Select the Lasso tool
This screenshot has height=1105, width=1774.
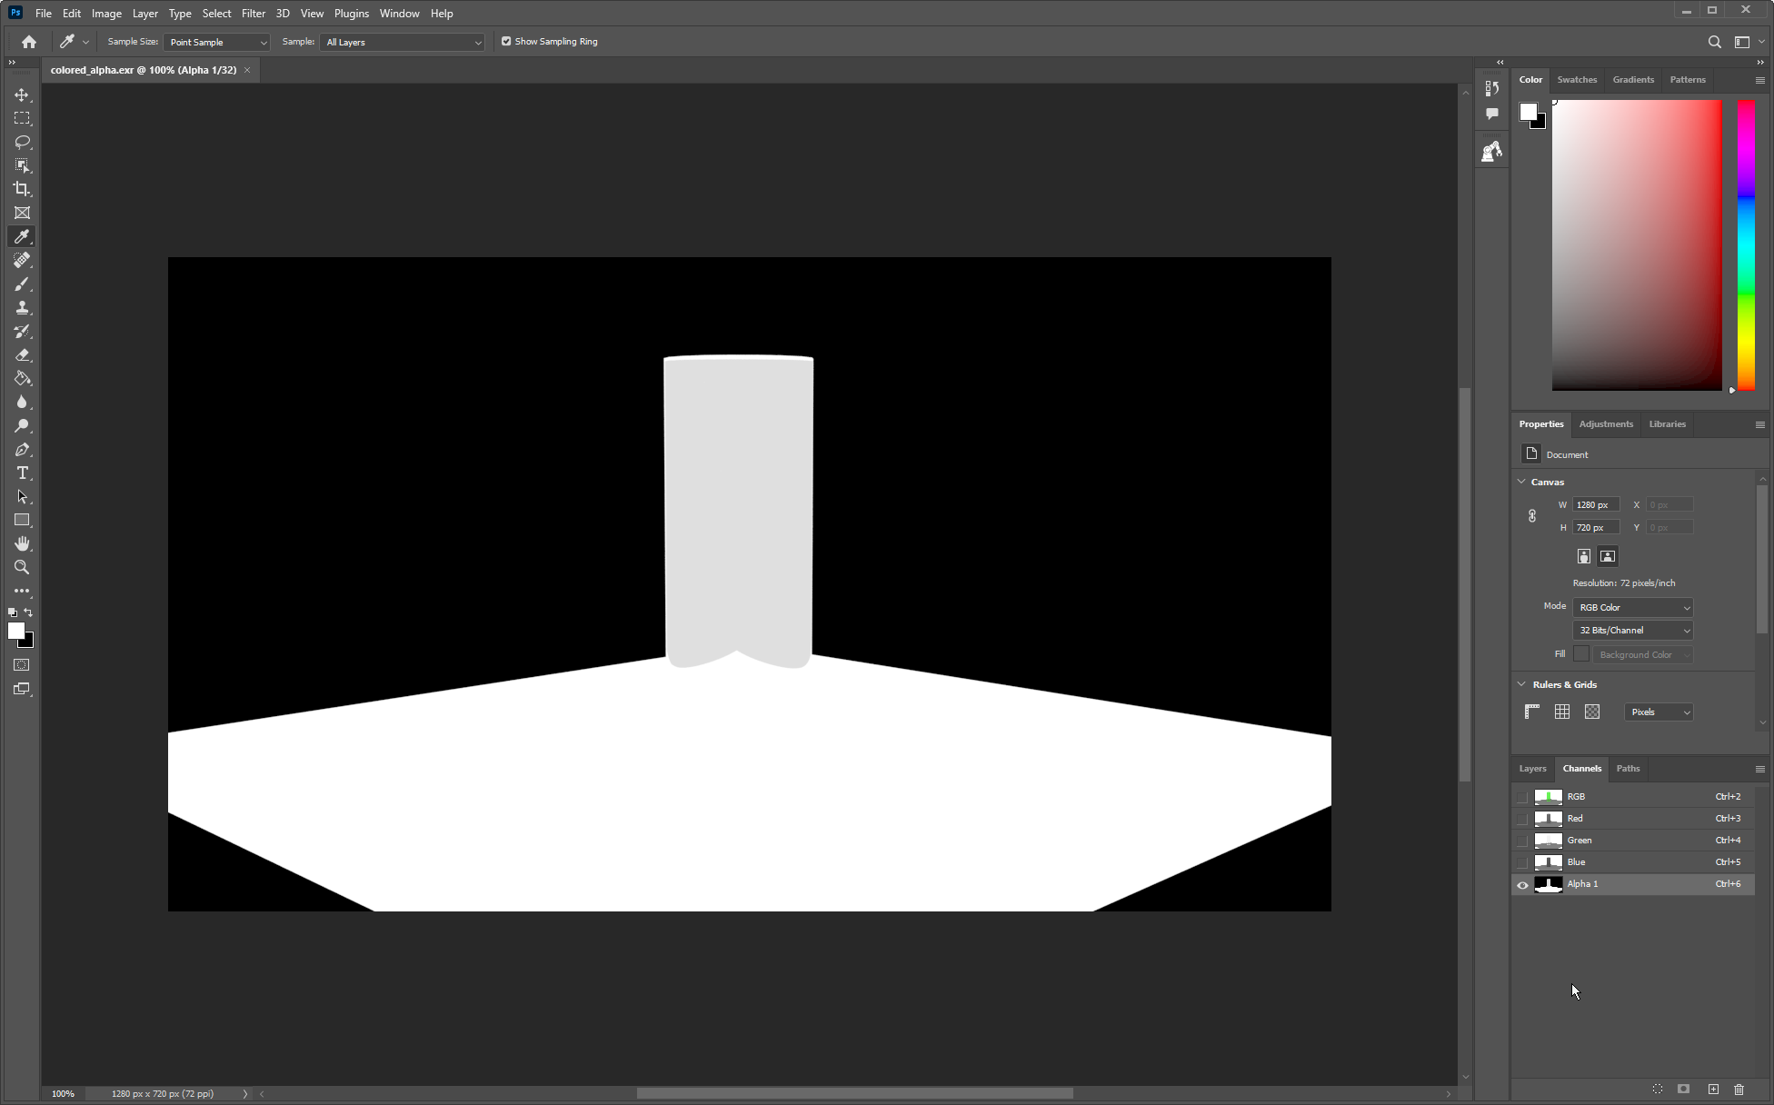[x=22, y=142]
